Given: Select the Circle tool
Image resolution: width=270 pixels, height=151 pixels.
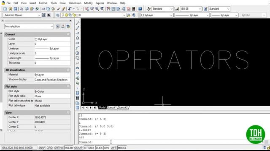Looking at the screenshot, I should (78, 53).
